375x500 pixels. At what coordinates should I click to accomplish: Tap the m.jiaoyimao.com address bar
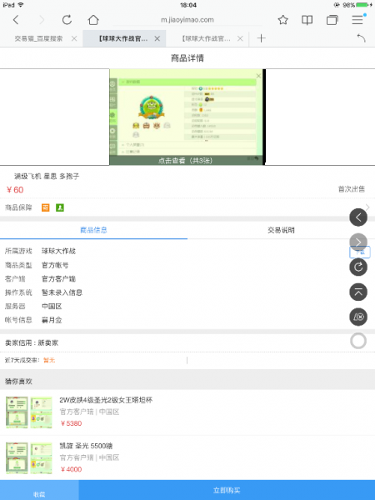pyautogui.click(x=187, y=20)
